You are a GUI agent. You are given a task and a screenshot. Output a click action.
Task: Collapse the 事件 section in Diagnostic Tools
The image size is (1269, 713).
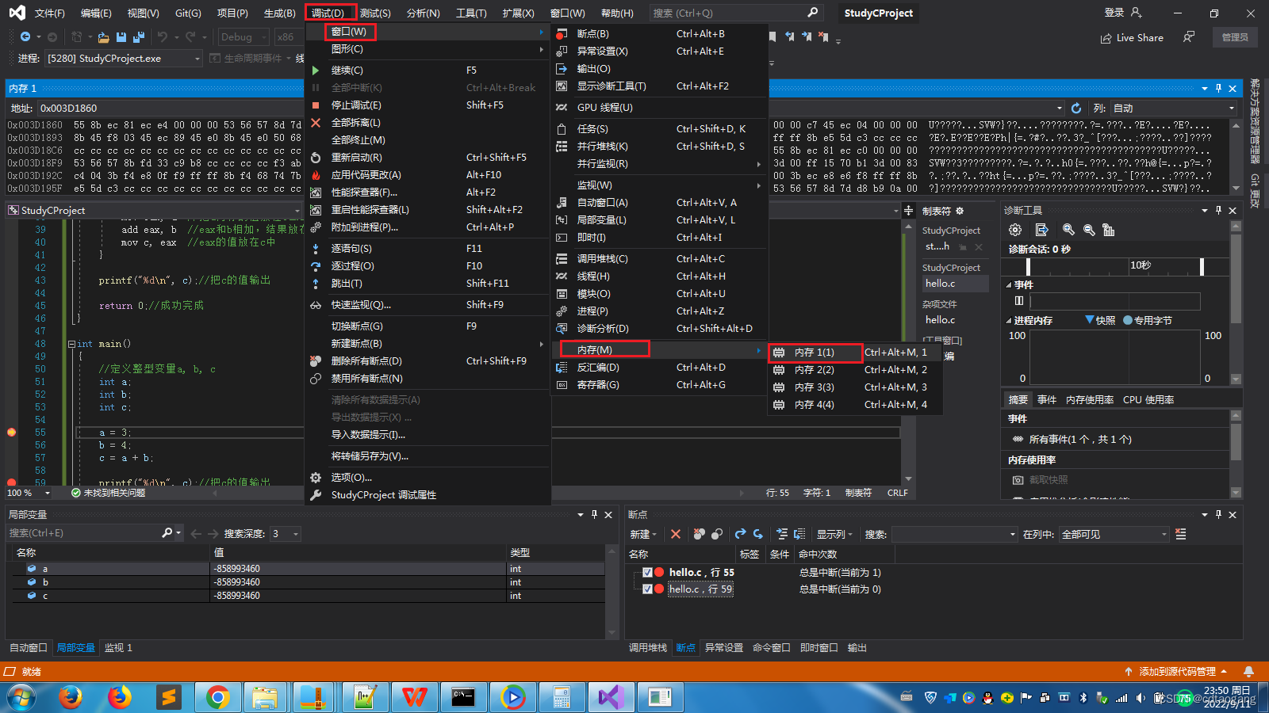click(x=1009, y=284)
